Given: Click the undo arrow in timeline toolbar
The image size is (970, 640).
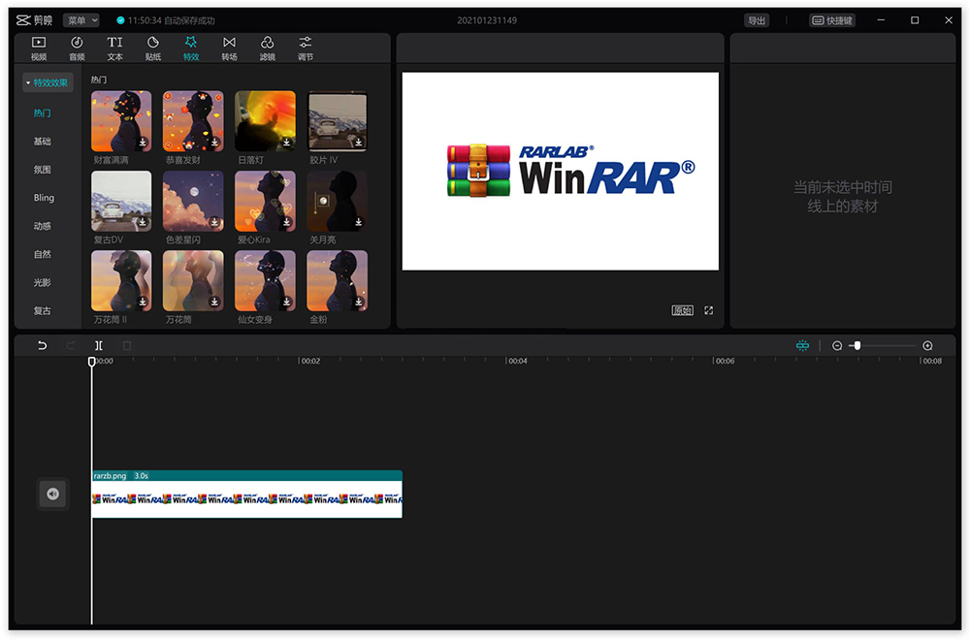Looking at the screenshot, I should click(x=42, y=345).
